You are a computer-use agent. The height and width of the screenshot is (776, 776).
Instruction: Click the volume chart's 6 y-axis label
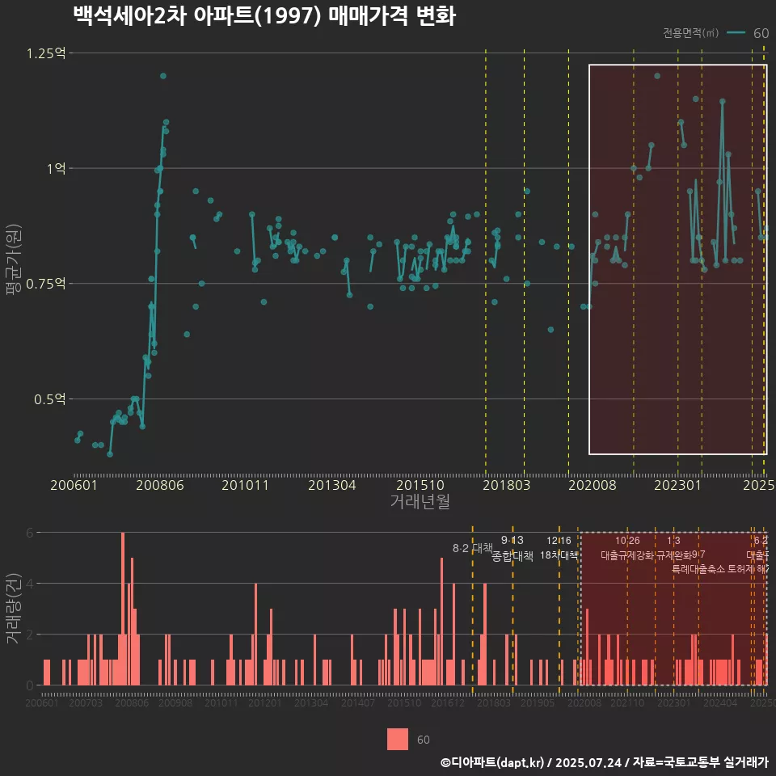[x=30, y=533]
